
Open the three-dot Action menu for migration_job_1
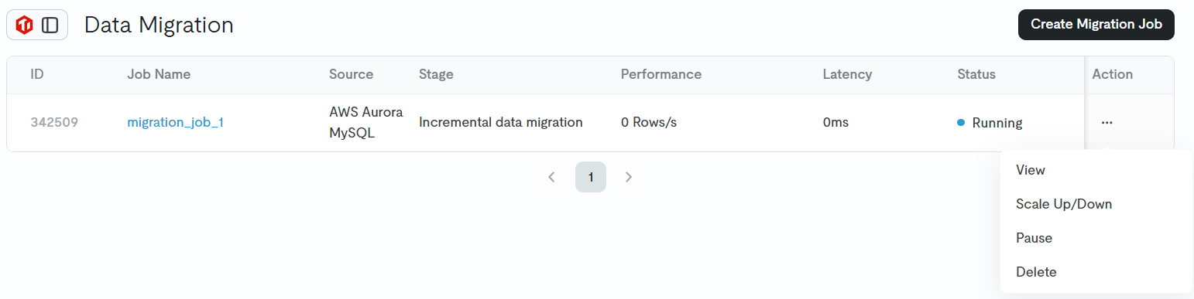point(1107,122)
